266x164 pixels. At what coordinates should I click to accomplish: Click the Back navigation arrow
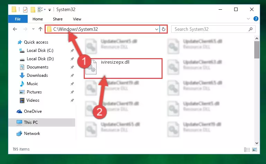pyautogui.click(x=15, y=29)
